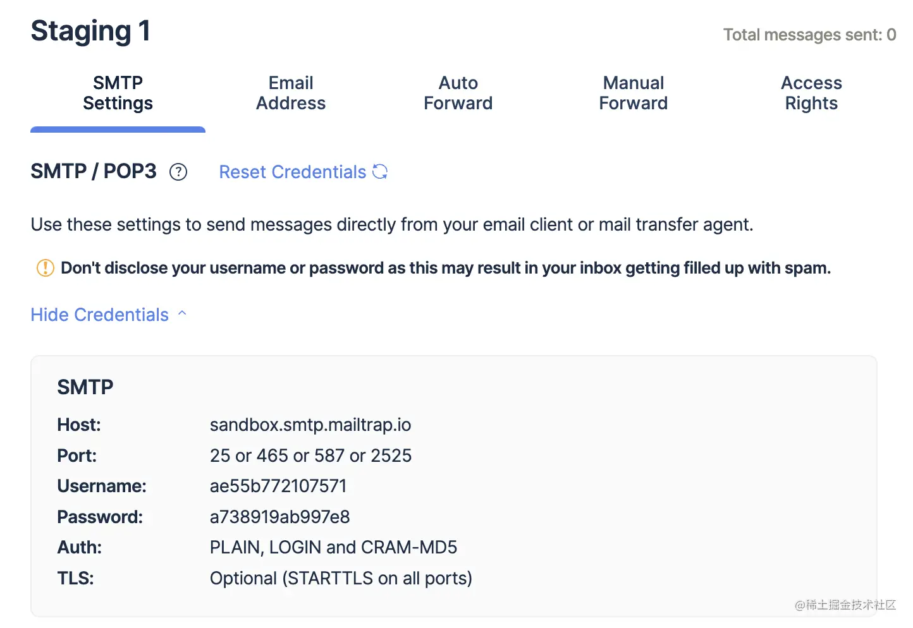Image resolution: width=913 pixels, height=628 pixels.
Task: Click the Hide Credentials link
Action: click(100, 315)
